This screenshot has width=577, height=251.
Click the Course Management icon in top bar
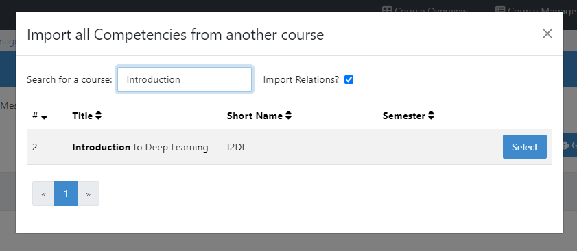499,10
